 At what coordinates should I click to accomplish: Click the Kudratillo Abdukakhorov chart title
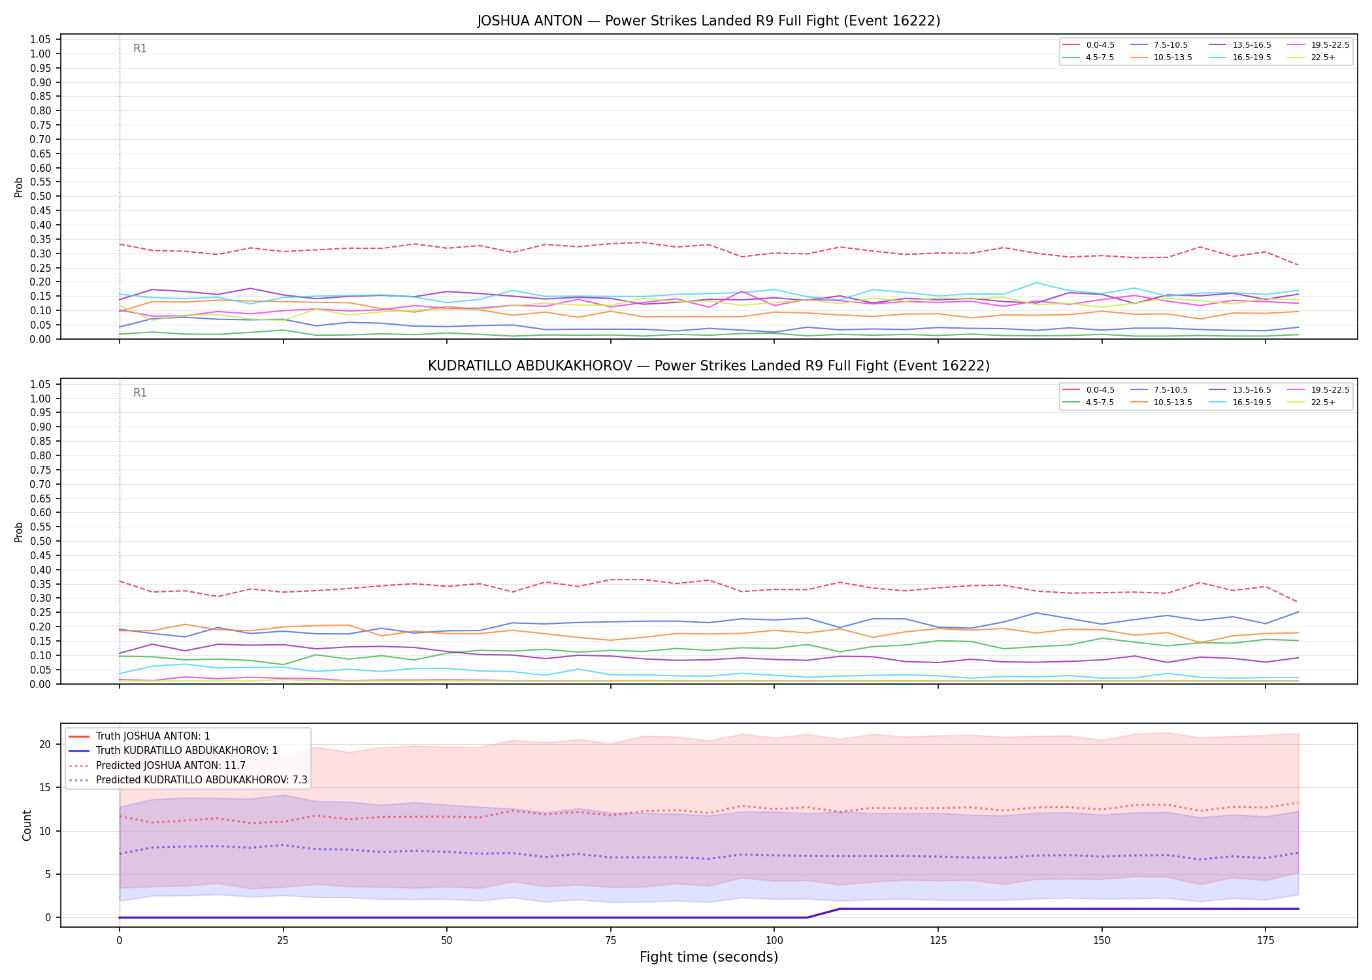709,366
